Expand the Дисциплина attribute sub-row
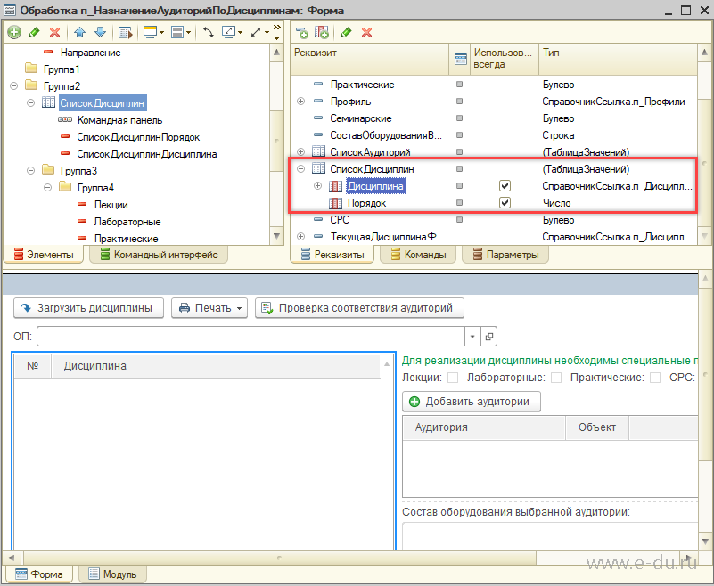 (317, 185)
